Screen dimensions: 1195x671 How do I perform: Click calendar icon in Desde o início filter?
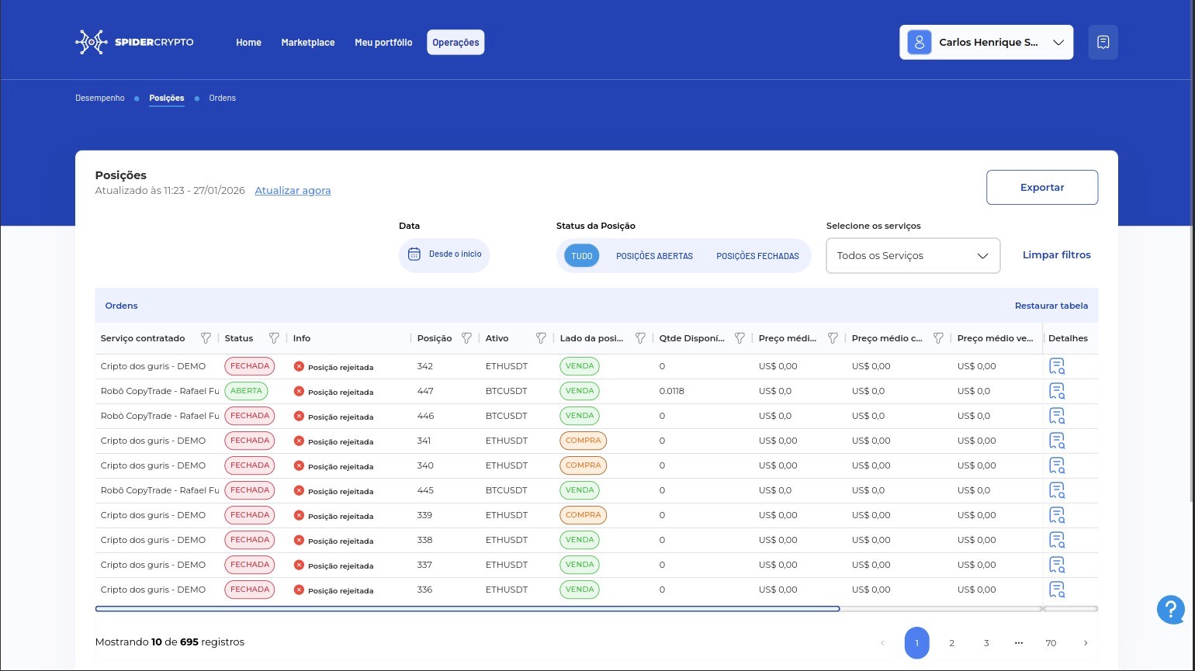[414, 254]
